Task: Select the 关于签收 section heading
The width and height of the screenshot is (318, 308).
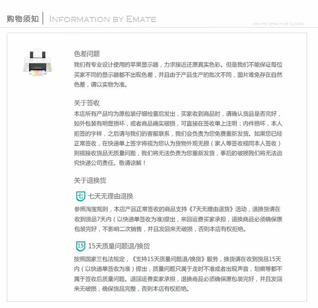Action: coord(87,103)
